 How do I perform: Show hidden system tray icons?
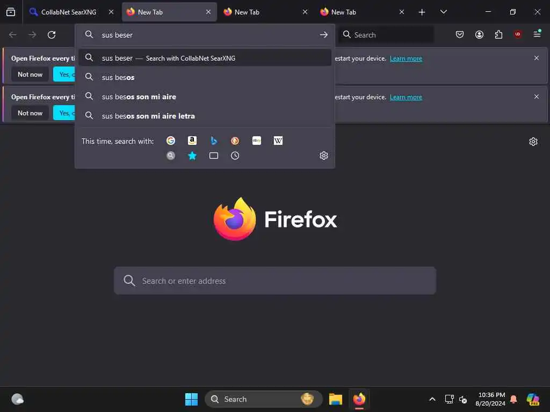pyautogui.click(x=432, y=399)
